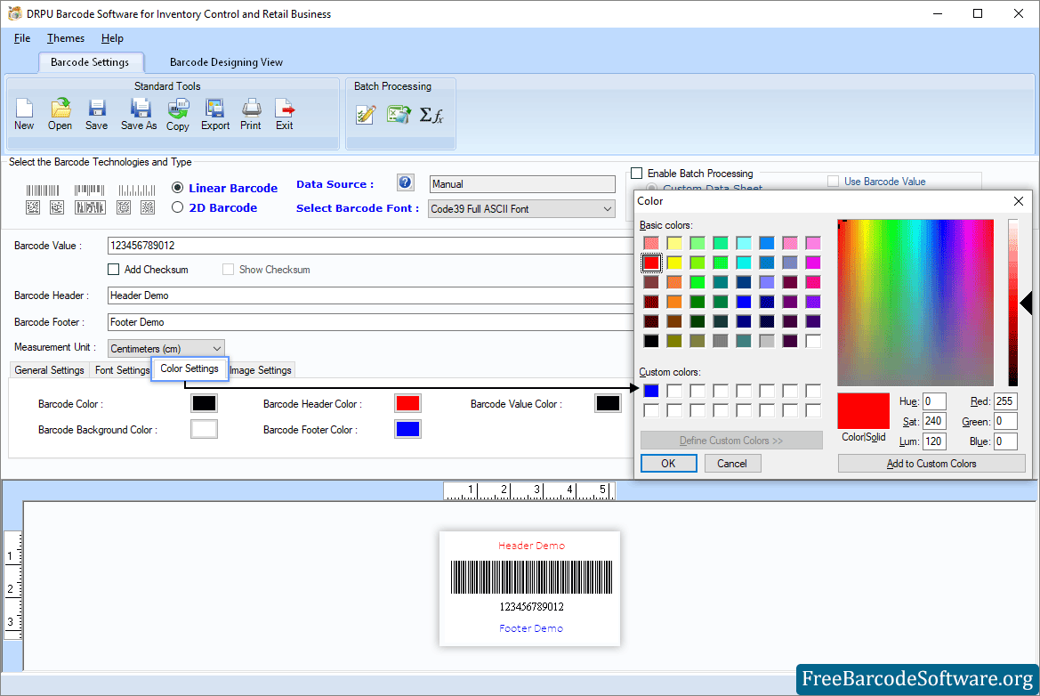1040x696 pixels.
Task: Toggle the Show Checksum checkbox
Action: point(228,270)
